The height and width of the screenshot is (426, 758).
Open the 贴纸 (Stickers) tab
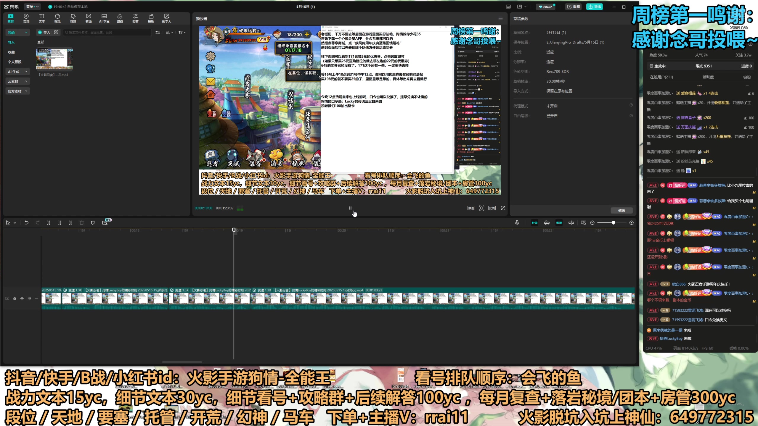57,18
